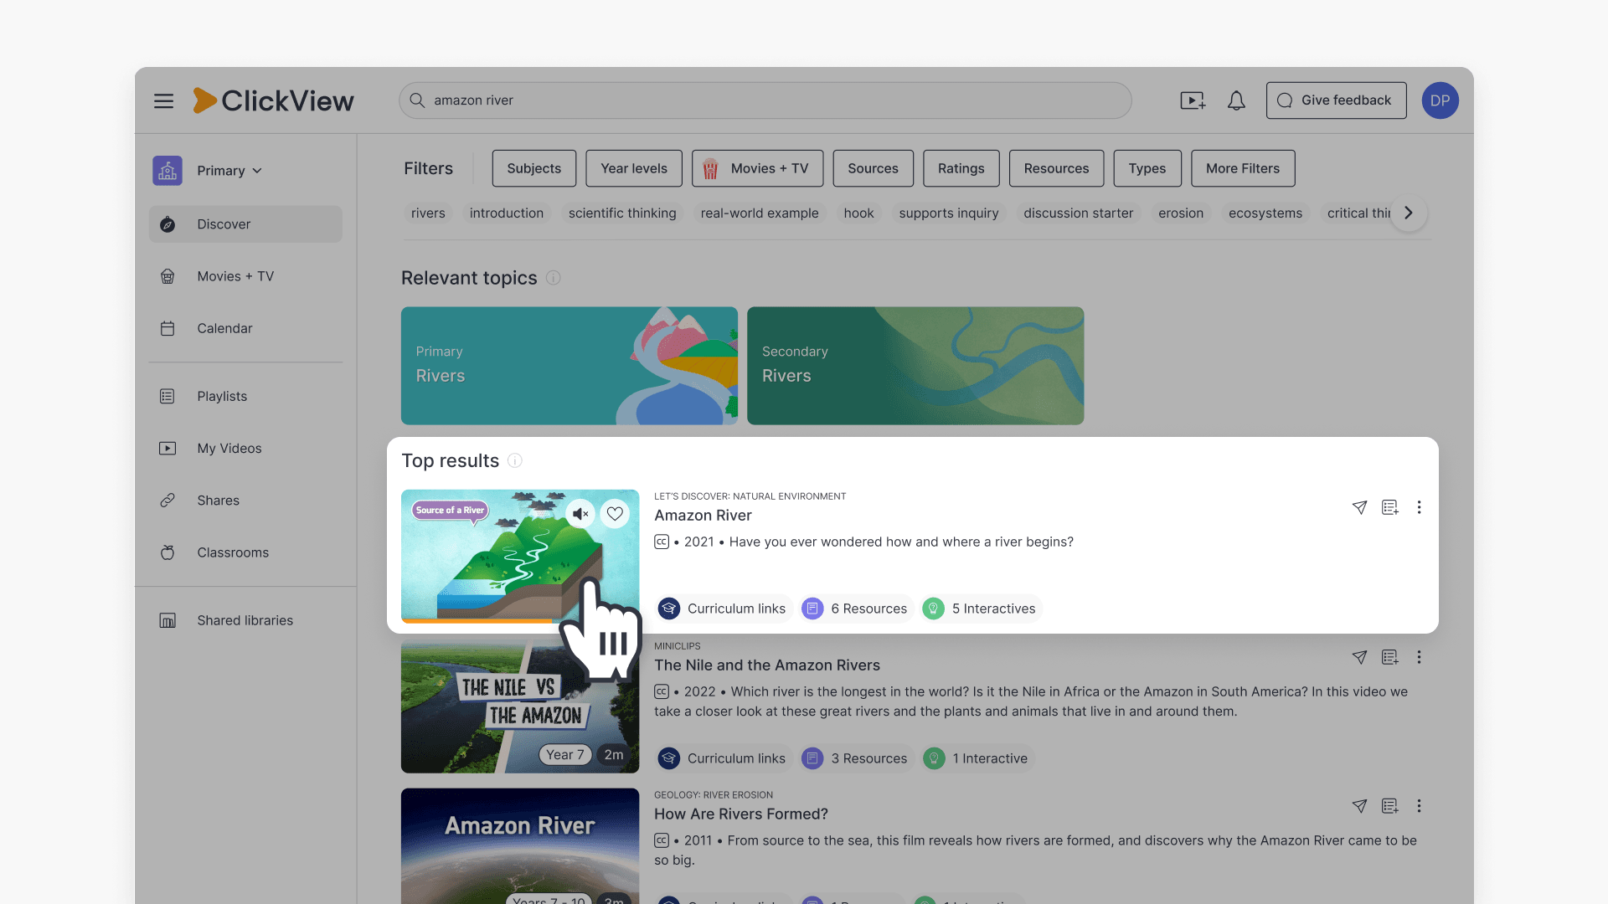Open more options for Amazon River video

(1419, 507)
